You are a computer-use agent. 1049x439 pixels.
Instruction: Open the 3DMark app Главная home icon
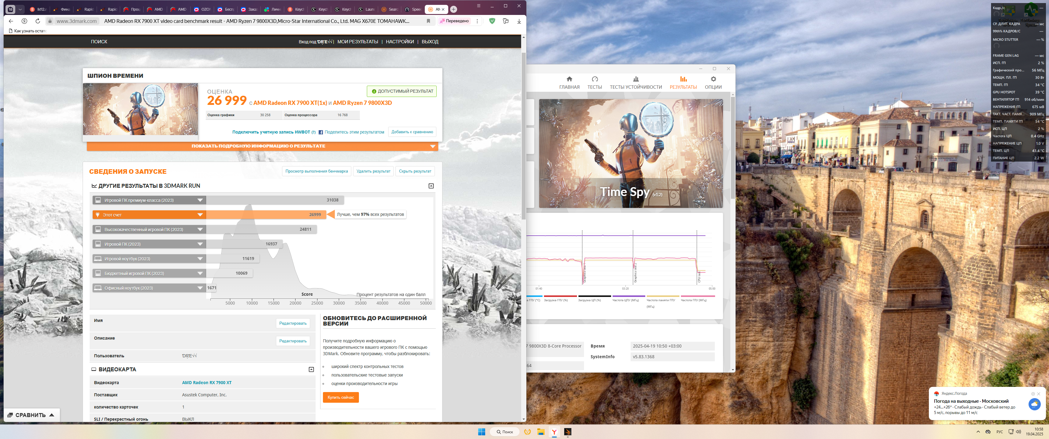(569, 79)
